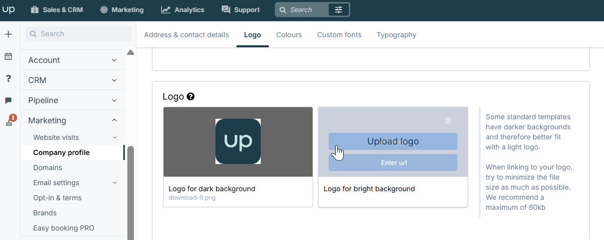Click the Logo help question mark icon
This screenshot has height=240, width=604.
tap(191, 97)
